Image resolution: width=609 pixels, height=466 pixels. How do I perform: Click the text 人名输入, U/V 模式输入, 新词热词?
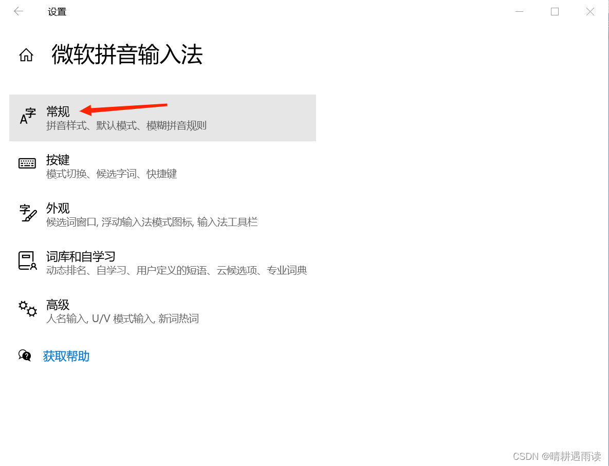122,319
